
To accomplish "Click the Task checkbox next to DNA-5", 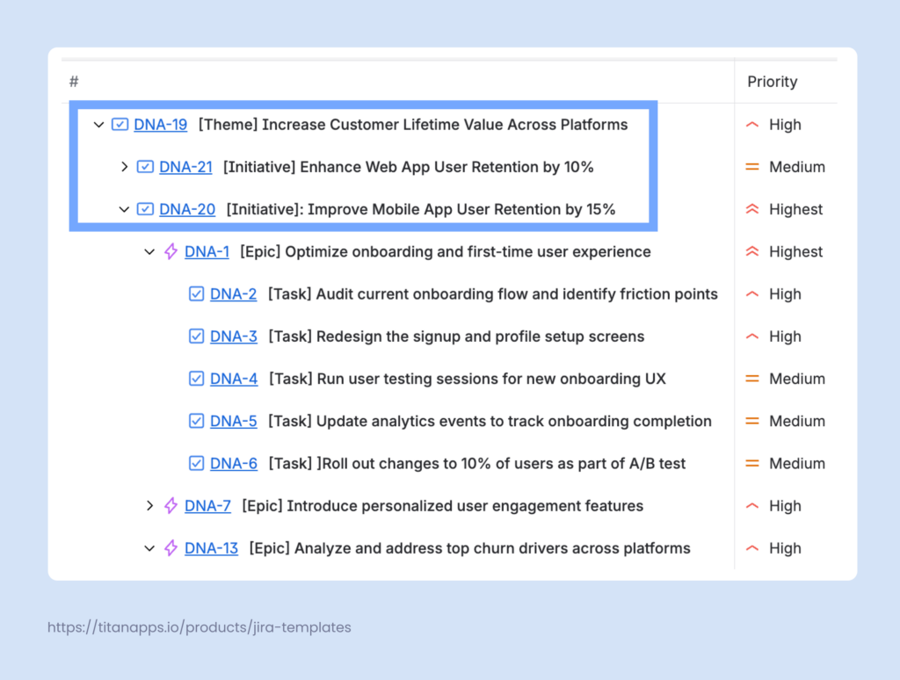I will pos(197,420).
